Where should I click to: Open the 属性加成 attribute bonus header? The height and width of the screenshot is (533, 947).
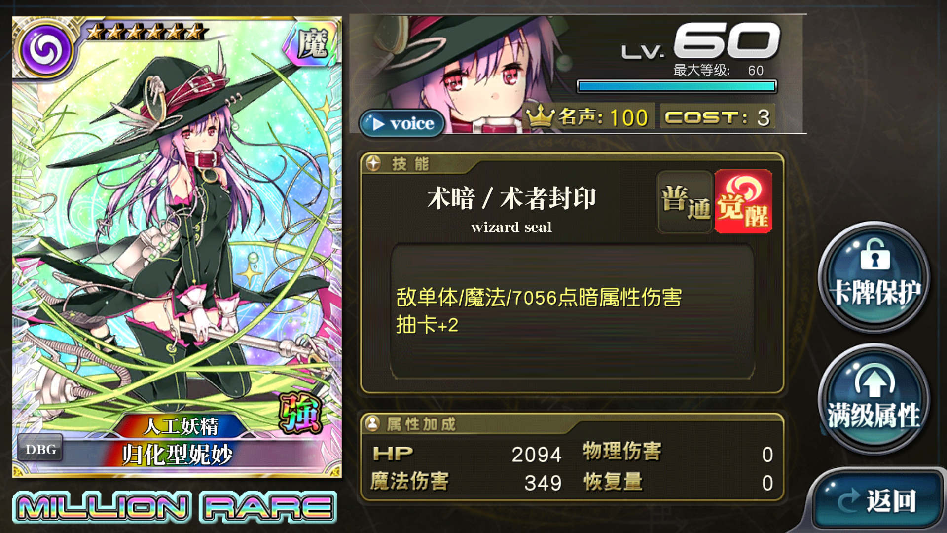(x=421, y=424)
